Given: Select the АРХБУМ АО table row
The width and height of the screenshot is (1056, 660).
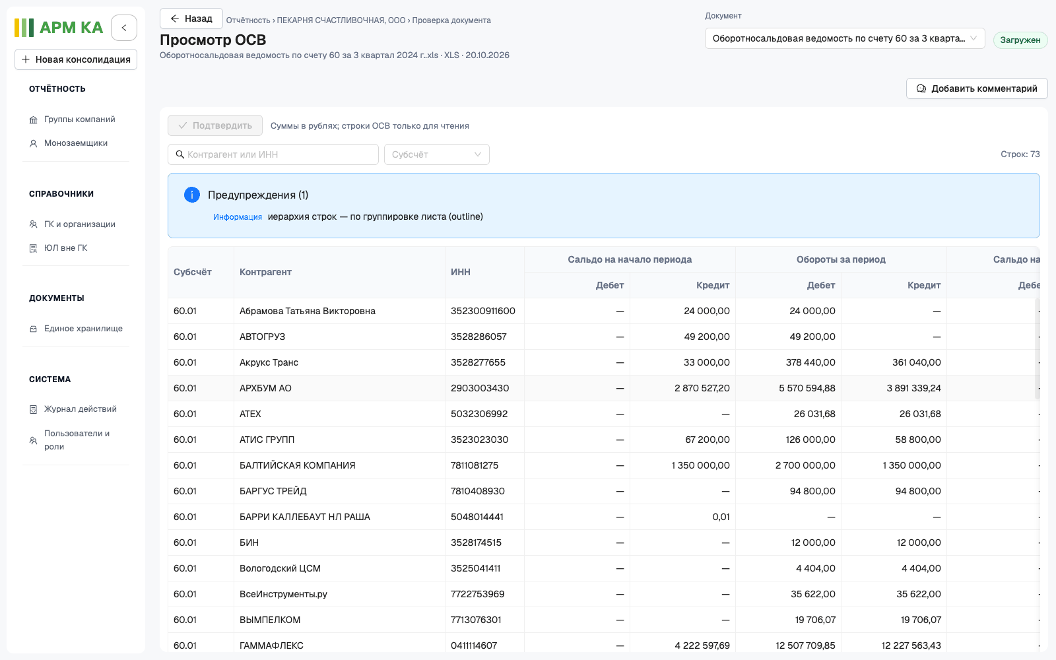Looking at the screenshot, I should 604,388.
